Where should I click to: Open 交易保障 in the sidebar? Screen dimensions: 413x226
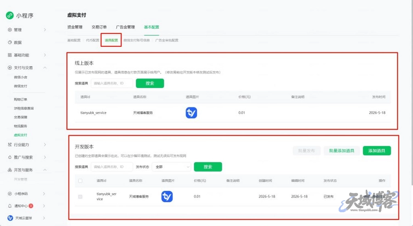click(21, 117)
